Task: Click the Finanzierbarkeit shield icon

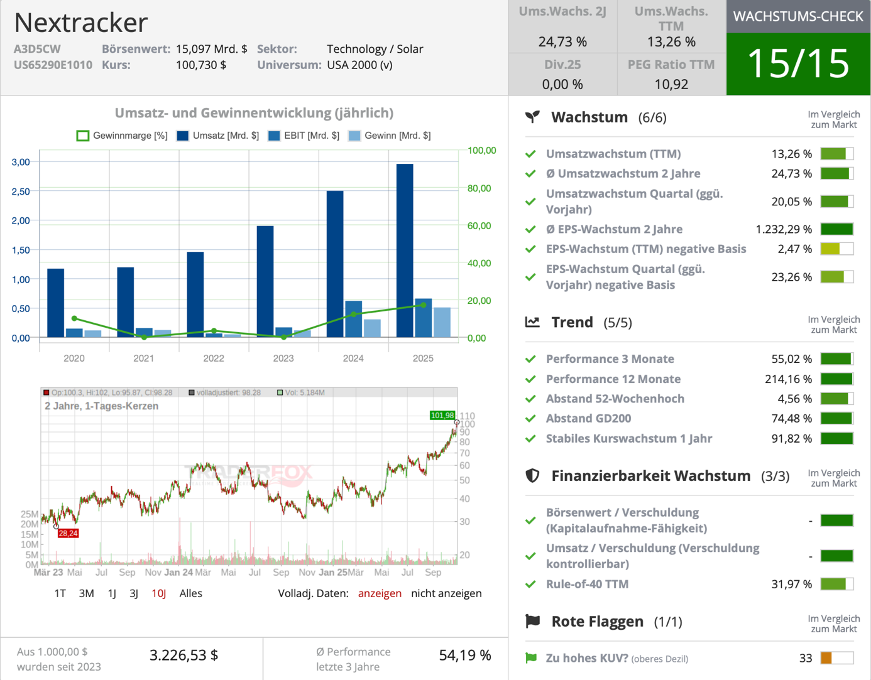Action: pos(532,476)
